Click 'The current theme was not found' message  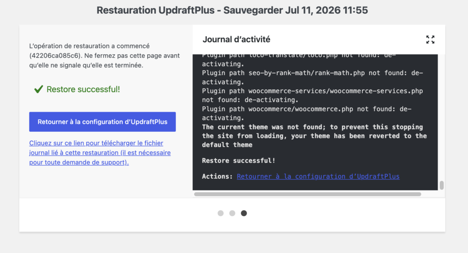click(314, 136)
